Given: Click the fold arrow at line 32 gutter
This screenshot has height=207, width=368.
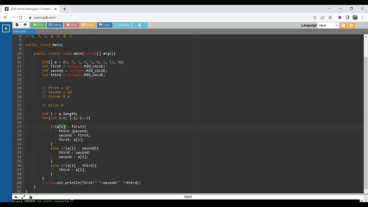Looking at the screenshot, I should [x=23, y=148].
